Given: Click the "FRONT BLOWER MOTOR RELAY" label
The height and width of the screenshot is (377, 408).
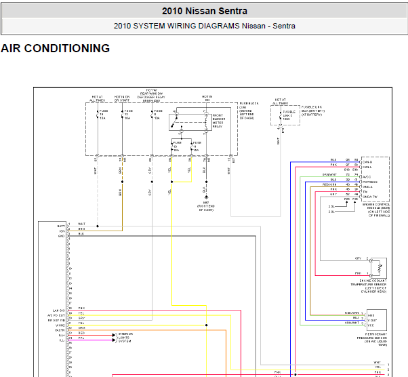Looking at the screenshot, I should 218,121.
